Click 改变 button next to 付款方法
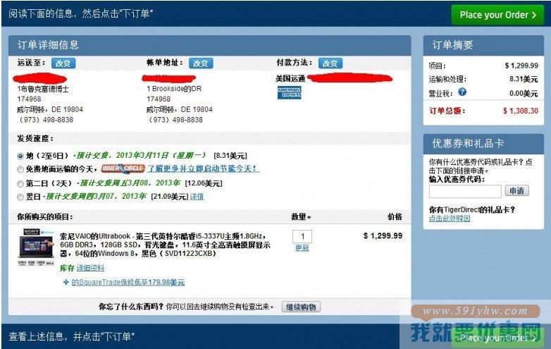 [x=330, y=63]
